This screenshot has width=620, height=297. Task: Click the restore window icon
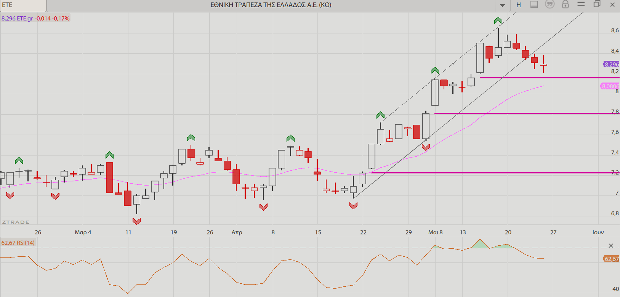(x=597, y=4)
